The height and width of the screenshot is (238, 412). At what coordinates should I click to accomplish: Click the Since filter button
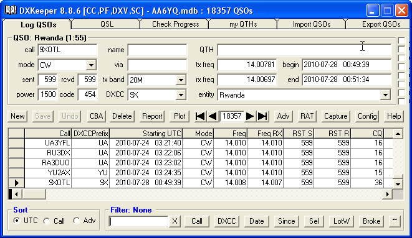(286, 221)
